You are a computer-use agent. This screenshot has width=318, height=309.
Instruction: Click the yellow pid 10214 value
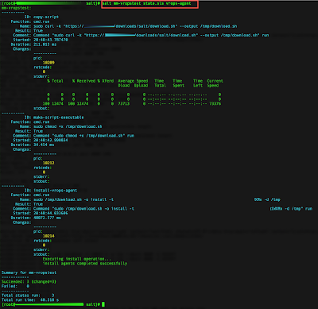[x=48, y=236]
